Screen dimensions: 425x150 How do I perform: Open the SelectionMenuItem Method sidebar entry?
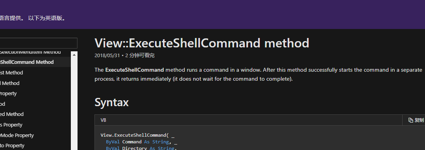coord(30,52)
